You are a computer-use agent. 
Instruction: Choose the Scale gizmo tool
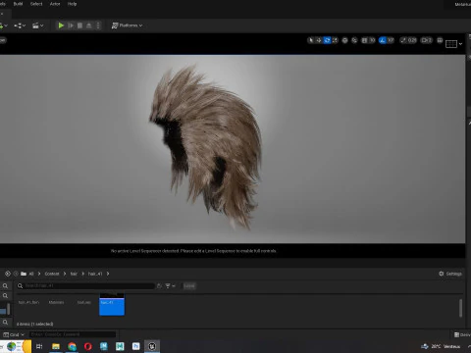[335, 40]
